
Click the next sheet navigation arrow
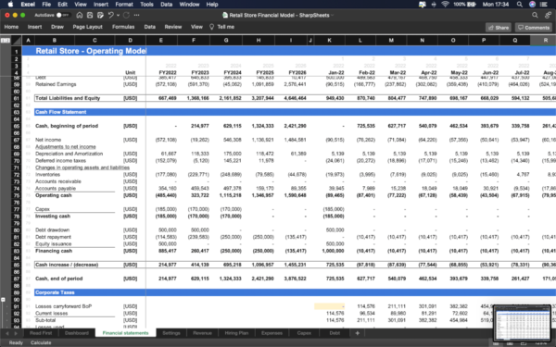pyautogui.click(x=16, y=333)
